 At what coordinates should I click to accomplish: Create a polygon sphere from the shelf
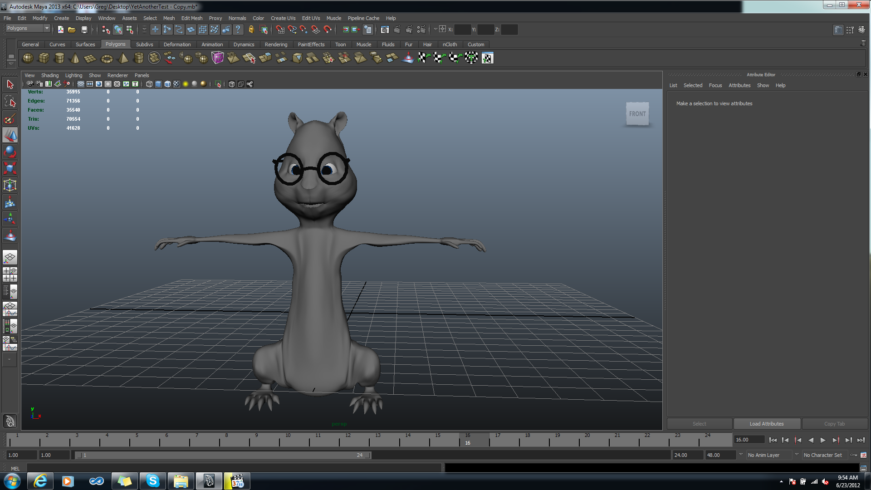pos(28,58)
